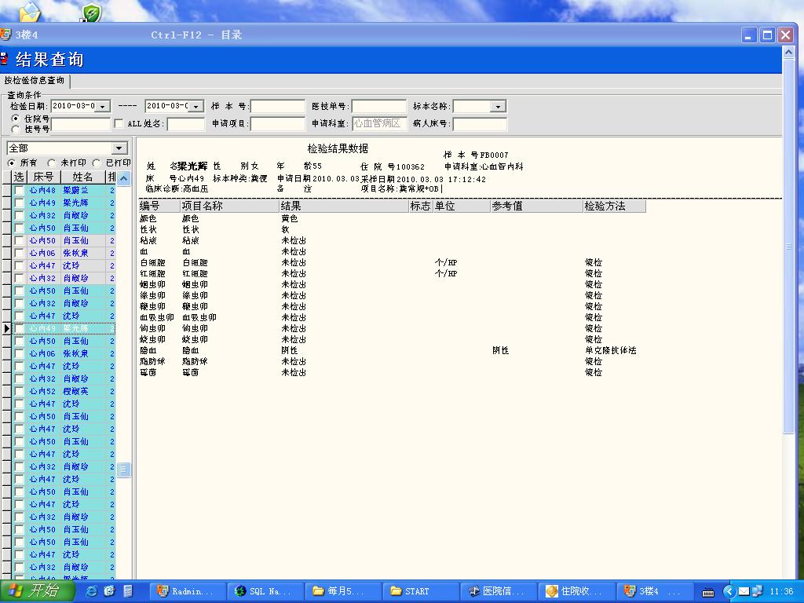
Task: Switch to the SQL Na... taskbar window
Action: (267, 591)
